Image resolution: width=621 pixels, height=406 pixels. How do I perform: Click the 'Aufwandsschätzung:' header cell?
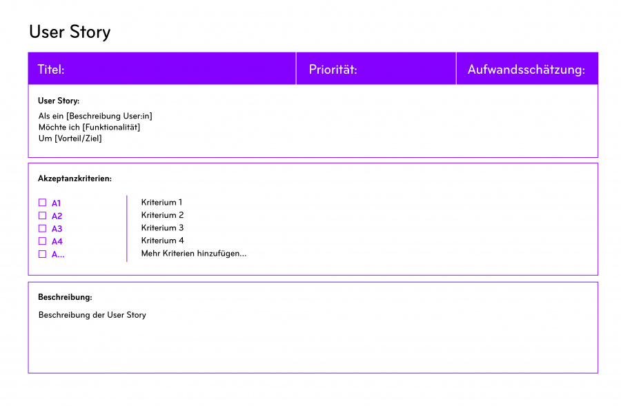click(x=526, y=69)
